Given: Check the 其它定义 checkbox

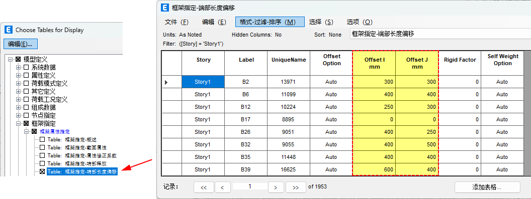Looking at the screenshot, I should pos(26,91).
